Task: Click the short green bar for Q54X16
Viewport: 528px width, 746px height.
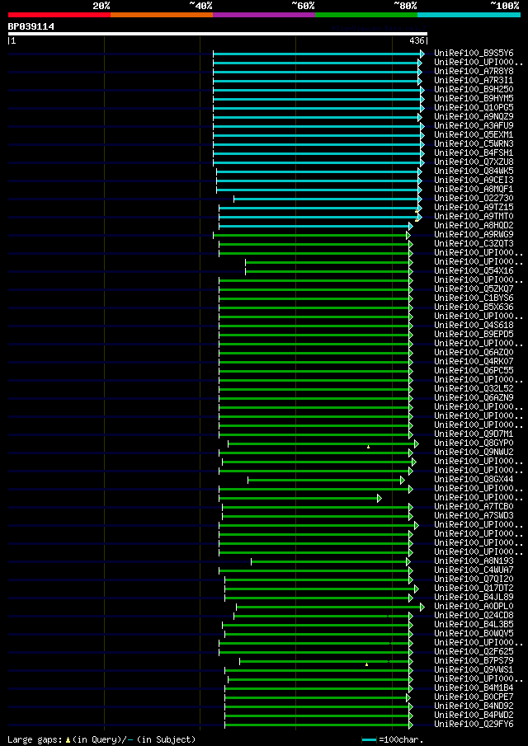Action: pos(327,271)
